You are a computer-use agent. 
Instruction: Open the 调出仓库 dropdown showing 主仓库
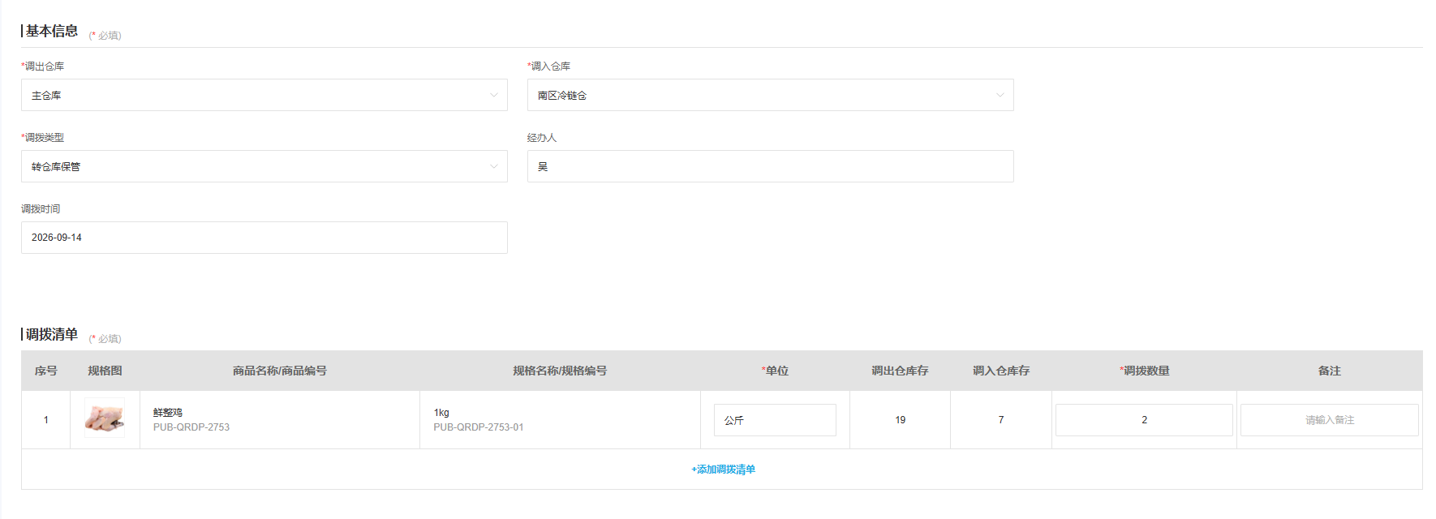264,95
